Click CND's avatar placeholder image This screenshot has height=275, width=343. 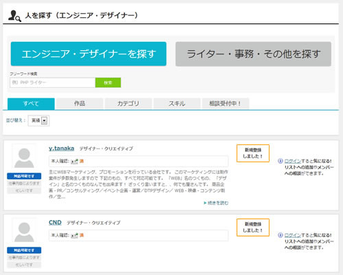click(24, 232)
